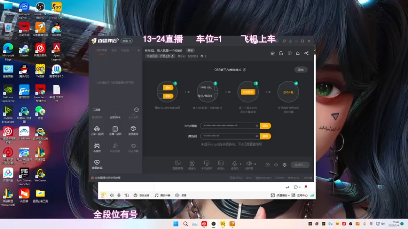Screen dimensions: 408x229
Task: Click the 连接中... status button
Action: tap(300, 165)
